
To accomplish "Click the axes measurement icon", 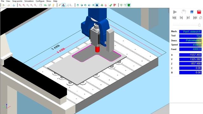I will pyautogui.click(x=71, y=5).
